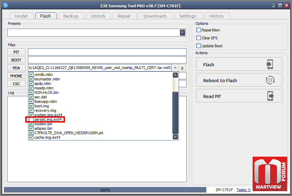Screen dimensions: 292x196
Task: Select the Flash tab
Action: pos(46,16)
